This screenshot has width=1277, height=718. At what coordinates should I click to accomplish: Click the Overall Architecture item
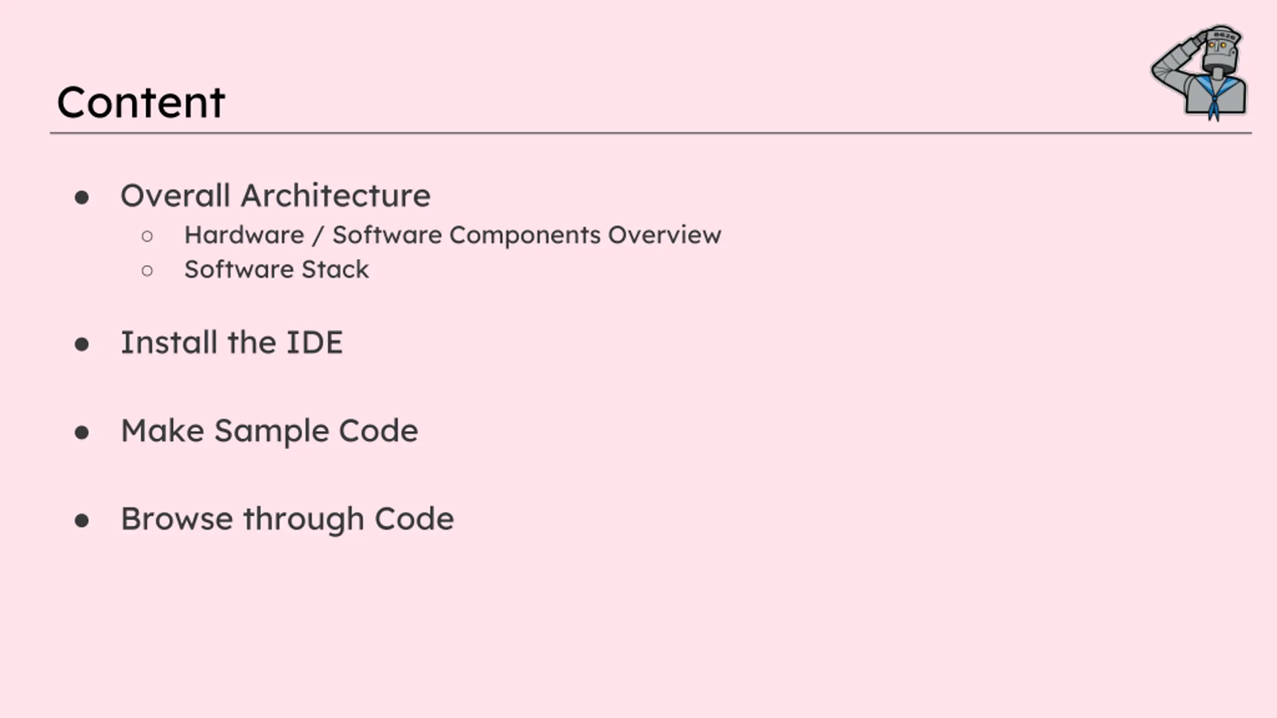click(x=275, y=195)
